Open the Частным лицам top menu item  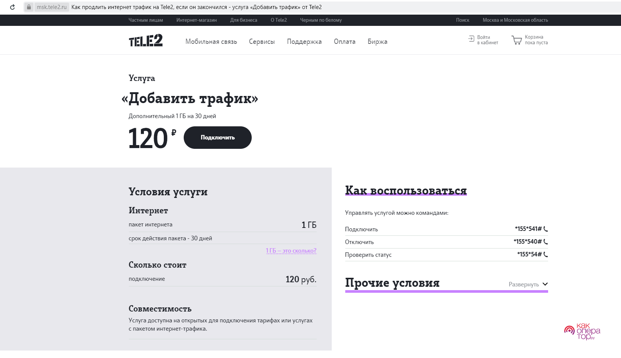(146, 20)
